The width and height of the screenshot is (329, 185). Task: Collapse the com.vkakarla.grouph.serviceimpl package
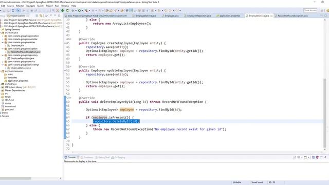(x=3, y=65)
